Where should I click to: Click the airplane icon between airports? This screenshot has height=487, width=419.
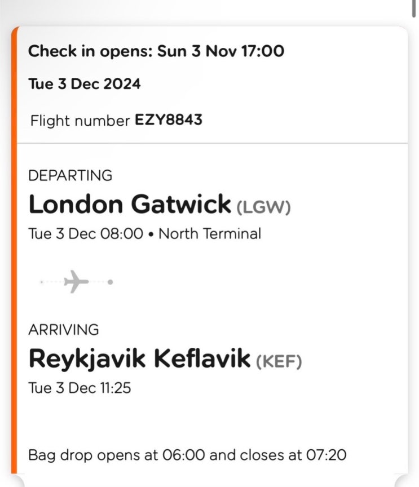[x=75, y=281]
